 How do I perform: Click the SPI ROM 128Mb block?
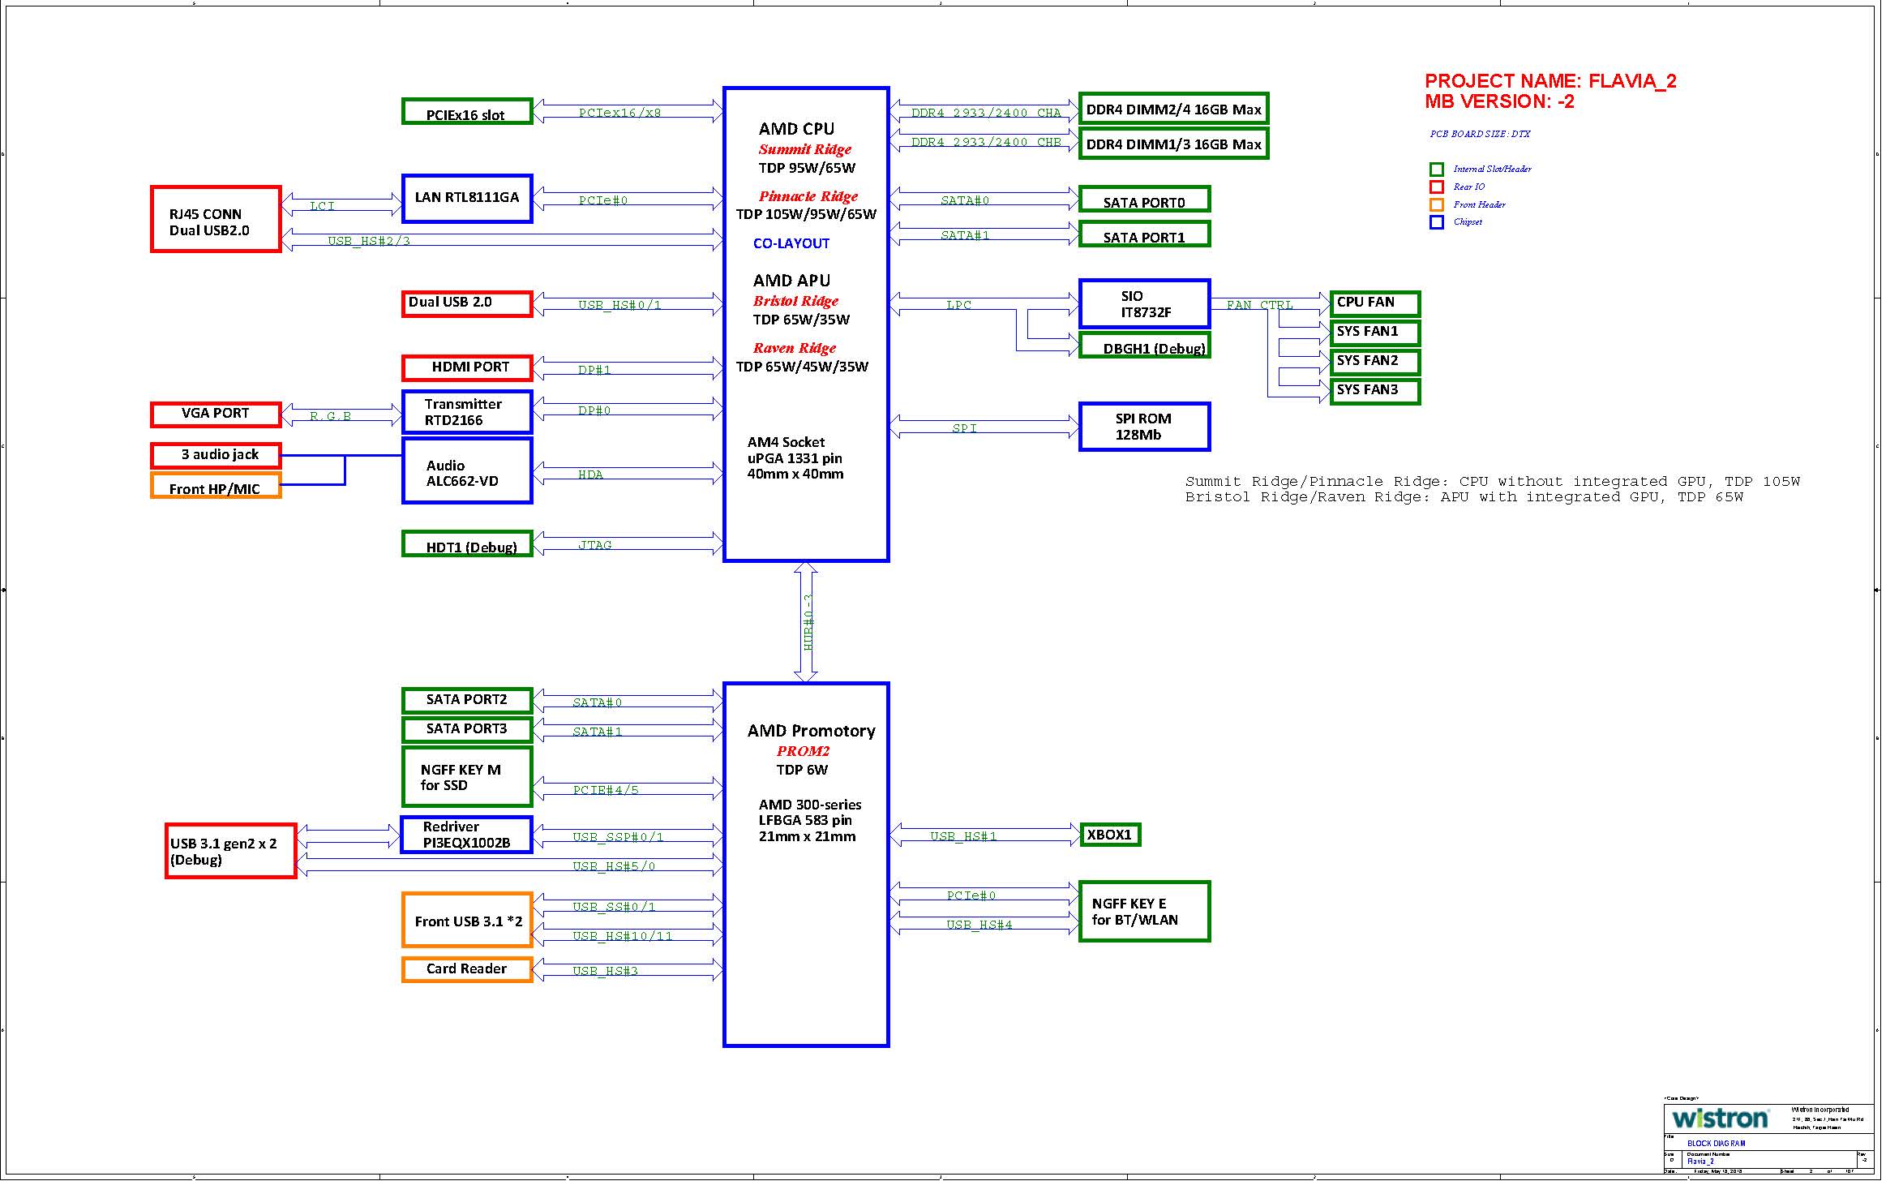click(1144, 427)
